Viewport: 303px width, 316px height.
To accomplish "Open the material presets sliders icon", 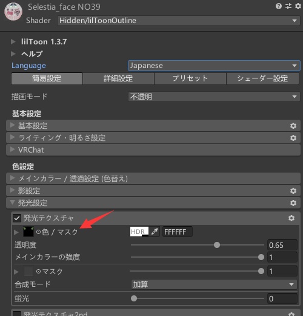I will (288, 6).
